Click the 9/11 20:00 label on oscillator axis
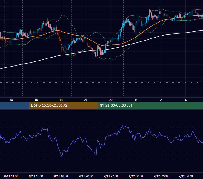Viewport: 203px width, 179px height. coord(86,176)
